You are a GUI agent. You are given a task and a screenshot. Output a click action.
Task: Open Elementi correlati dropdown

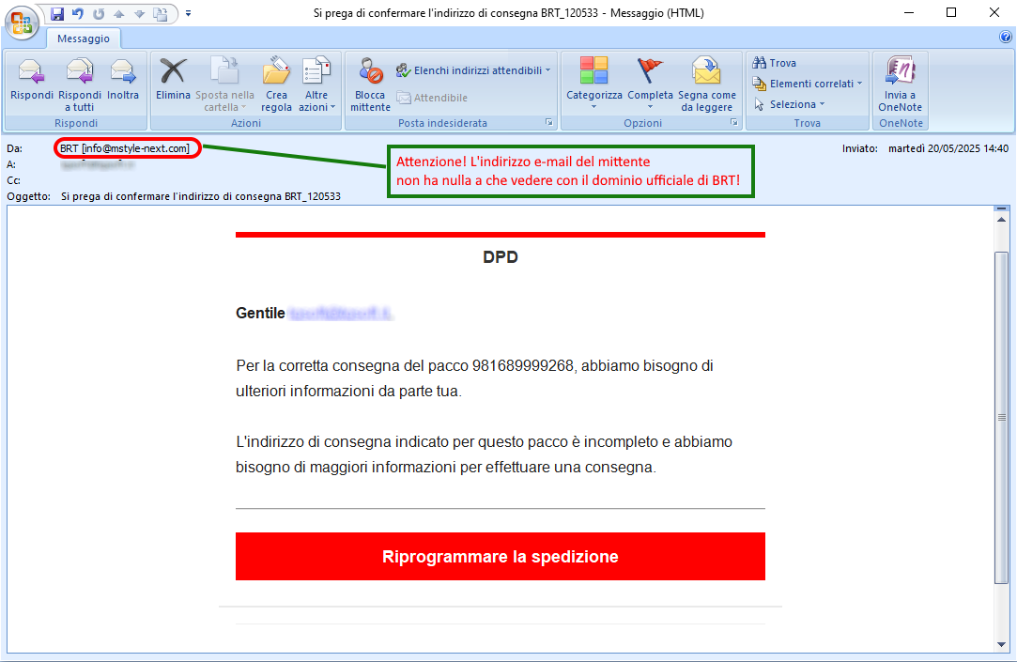click(808, 84)
